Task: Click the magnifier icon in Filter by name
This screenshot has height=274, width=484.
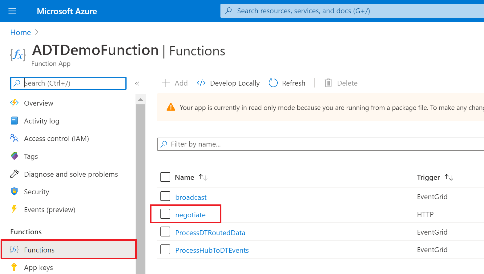Action: [x=164, y=144]
